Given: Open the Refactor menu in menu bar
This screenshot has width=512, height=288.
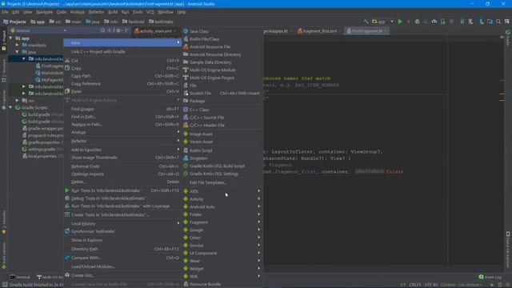Looking at the screenshot, I should [96, 12].
